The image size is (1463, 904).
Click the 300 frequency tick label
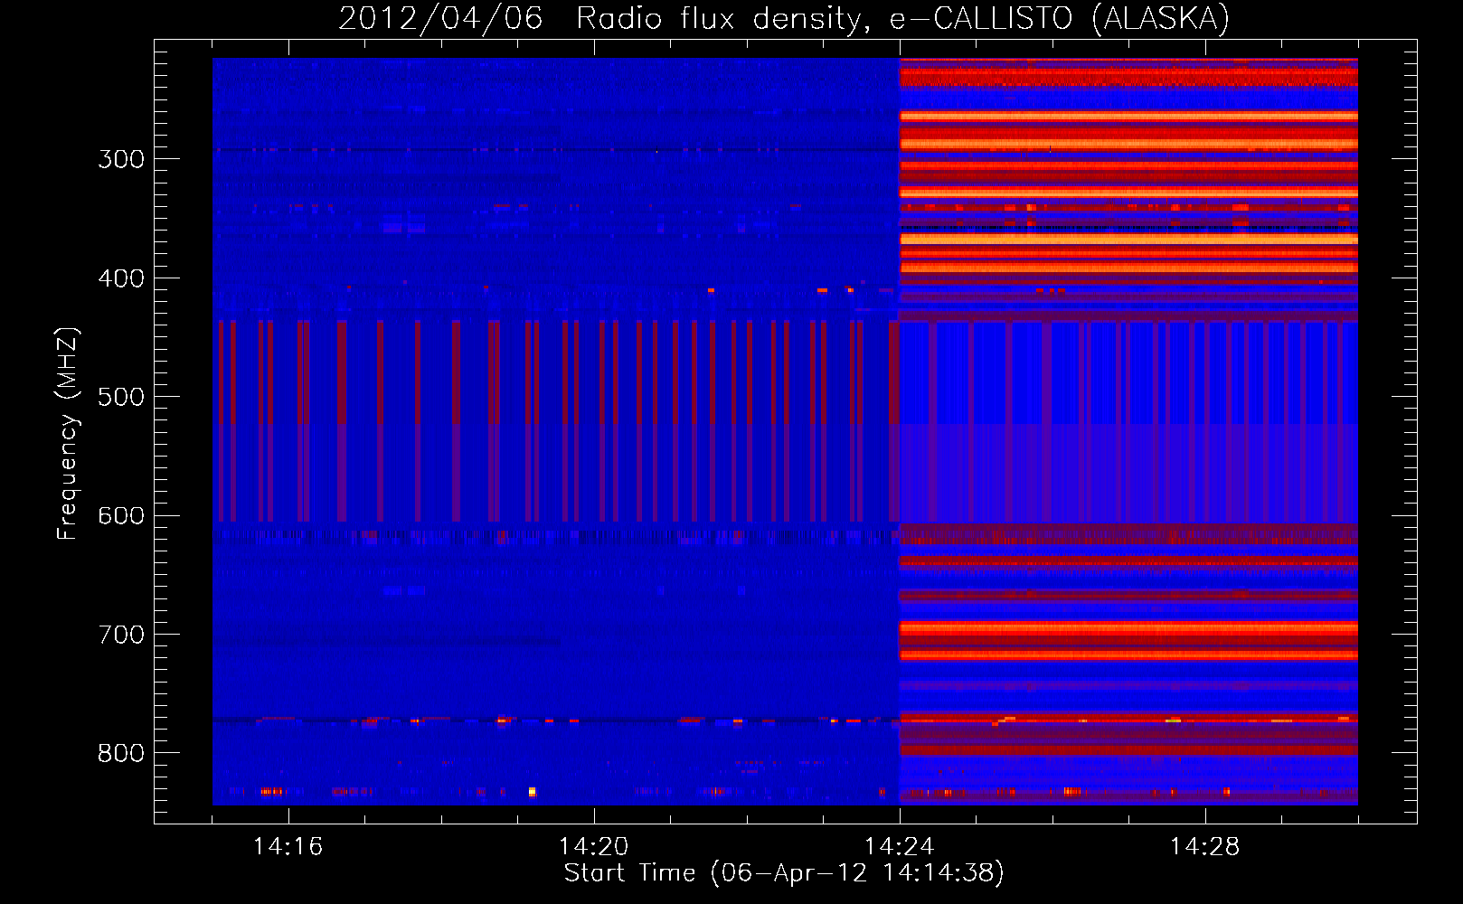click(x=121, y=159)
